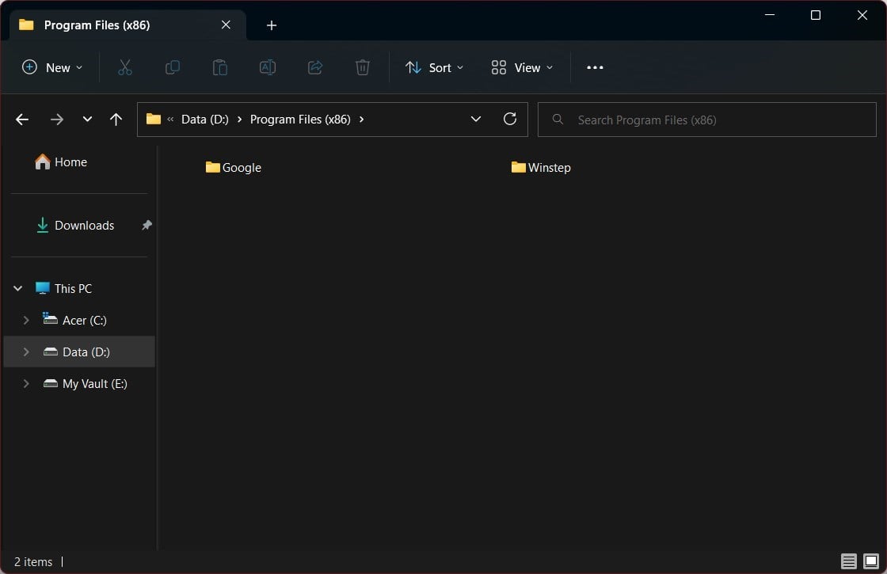
Task: Close the File Explorer window
Action: pos(862,15)
